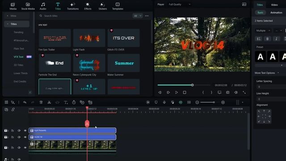Click the mark in bracket icon
Screen dimensions: 286x161
click(203, 93)
